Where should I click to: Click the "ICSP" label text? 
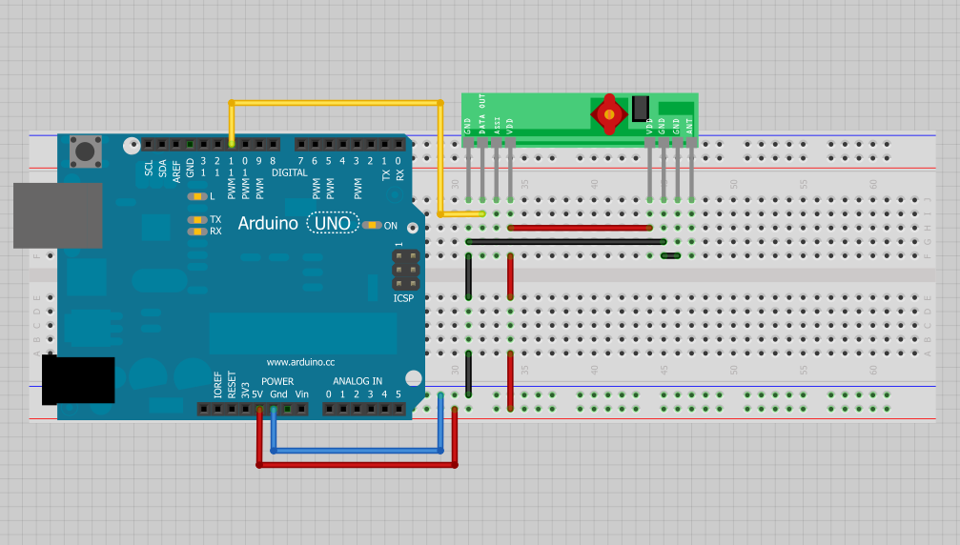(x=403, y=298)
